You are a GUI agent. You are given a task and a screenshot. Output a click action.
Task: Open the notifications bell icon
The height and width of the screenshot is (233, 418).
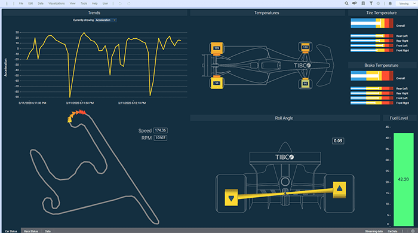pyautogui.click(x=390, y=4)
